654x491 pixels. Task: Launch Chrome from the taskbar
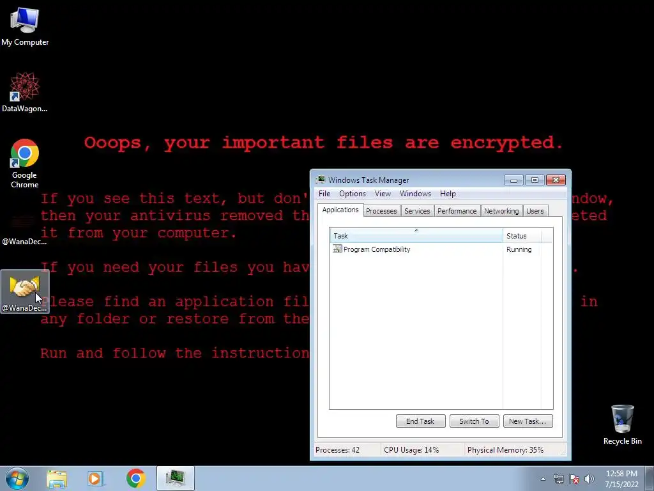[x=135, y=478]
